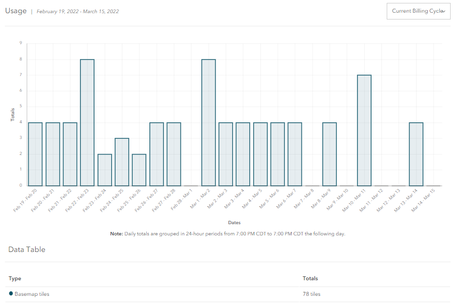Click the Mar 2 - Mar 3 bar
This screenshot has width=455, height=308.
pyautogui.click(x=226, y=154)
